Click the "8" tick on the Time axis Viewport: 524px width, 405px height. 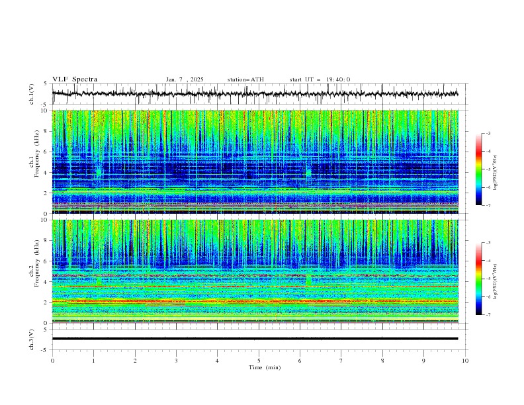pyautogui.click(x=382, y=361)
